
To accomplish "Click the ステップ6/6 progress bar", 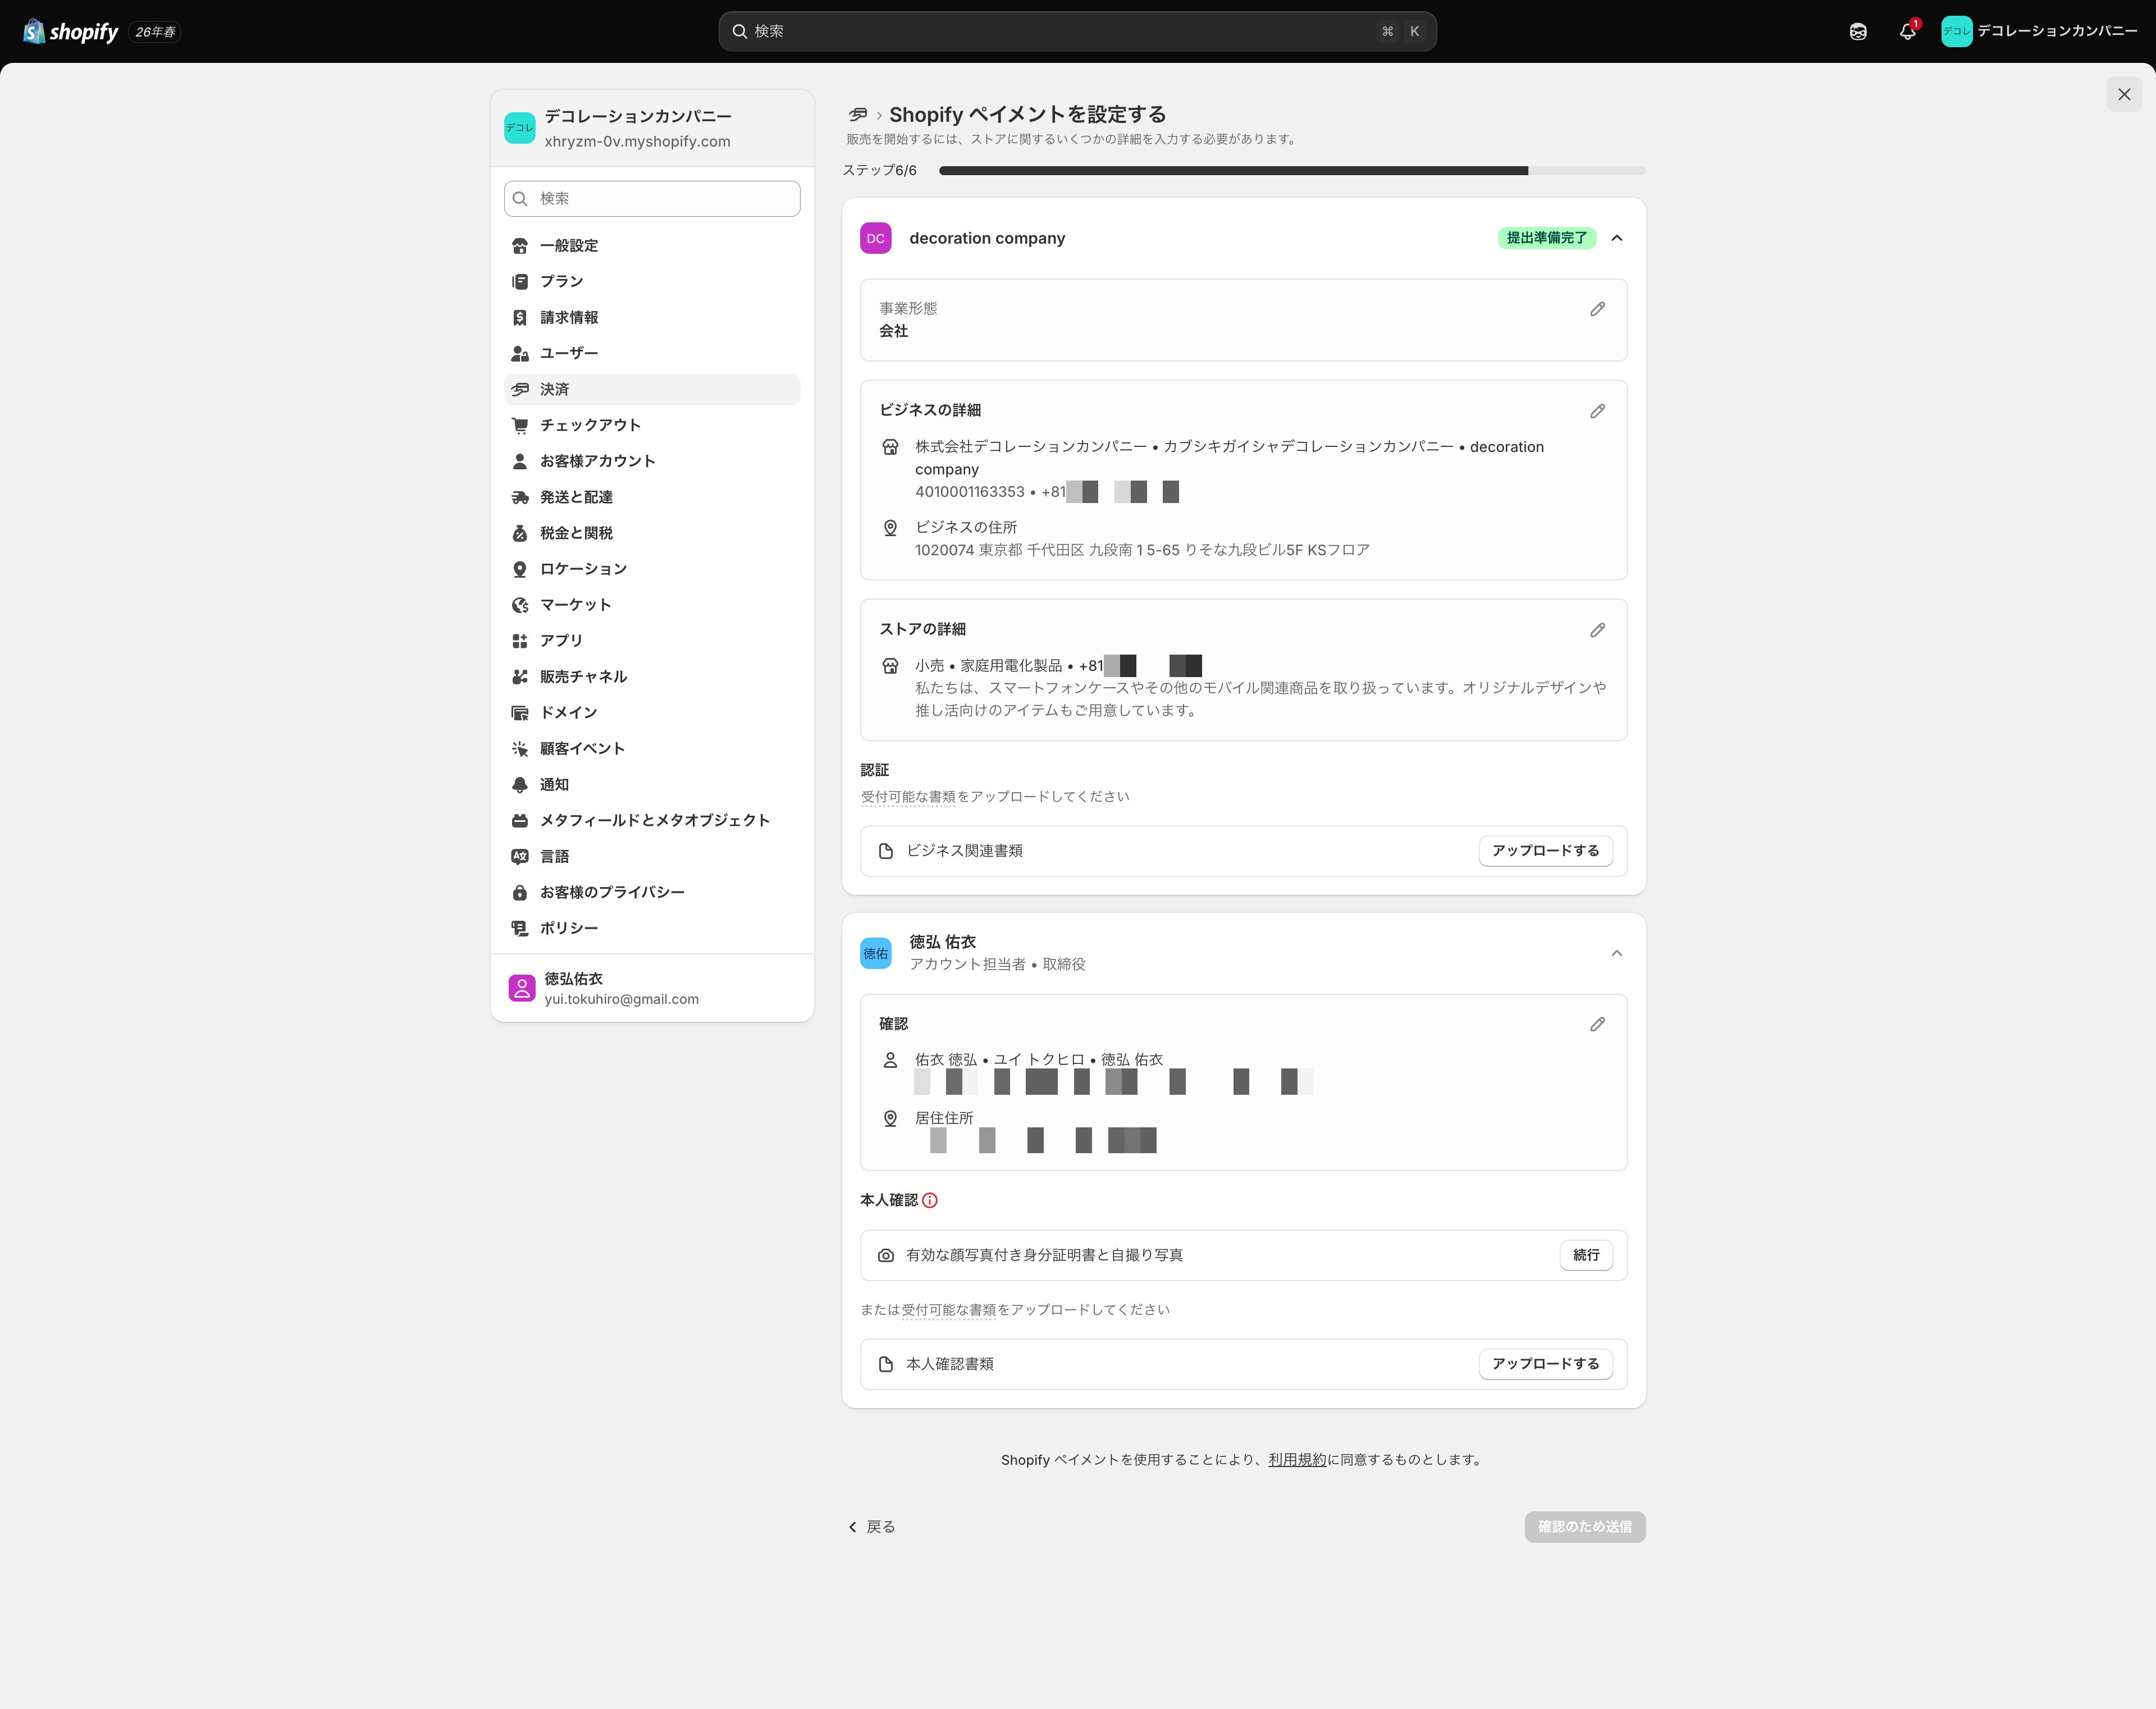I will tap(1292, 171).
